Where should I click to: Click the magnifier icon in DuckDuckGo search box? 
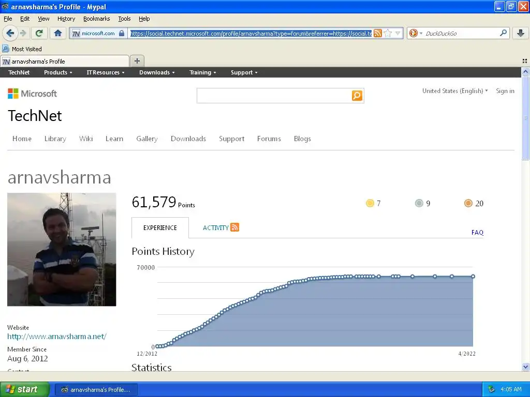coord(503,33)
